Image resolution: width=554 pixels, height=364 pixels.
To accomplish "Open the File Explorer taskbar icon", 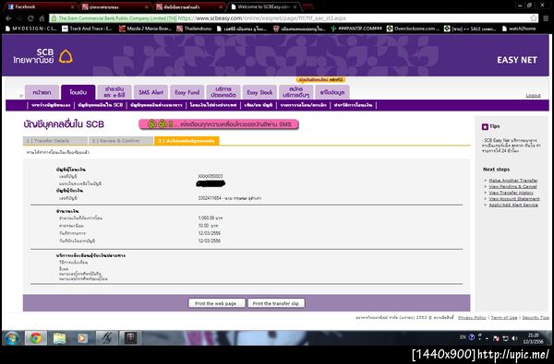I will click(59, 338).
